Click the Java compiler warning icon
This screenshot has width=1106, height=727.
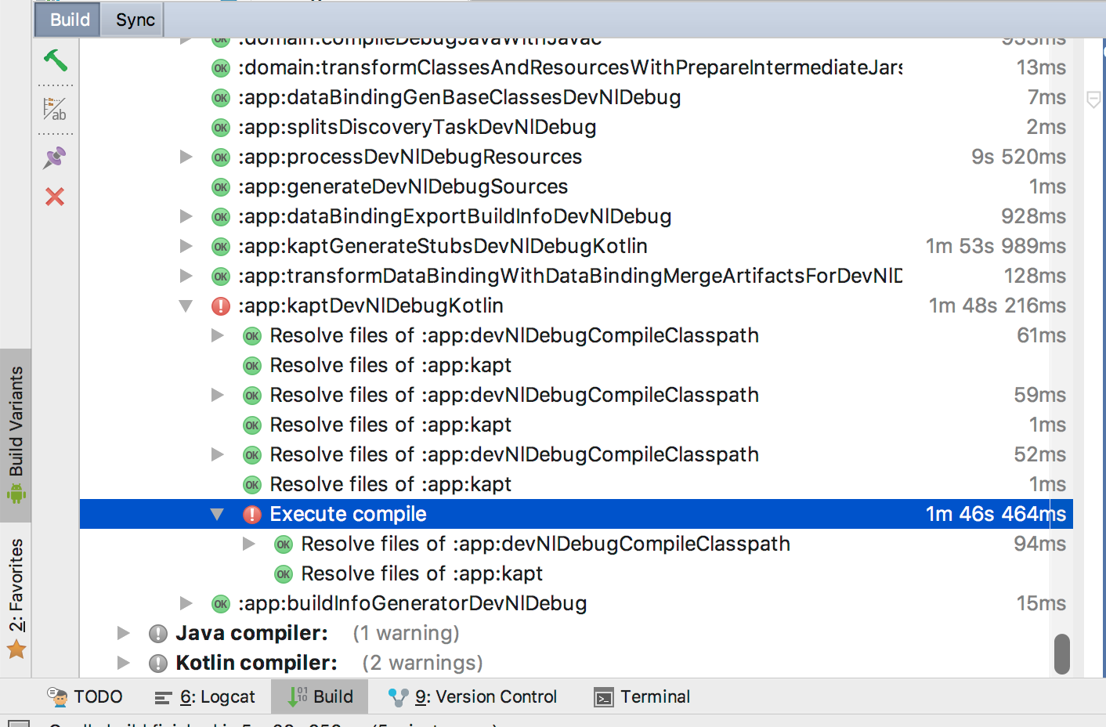(158, 634)
